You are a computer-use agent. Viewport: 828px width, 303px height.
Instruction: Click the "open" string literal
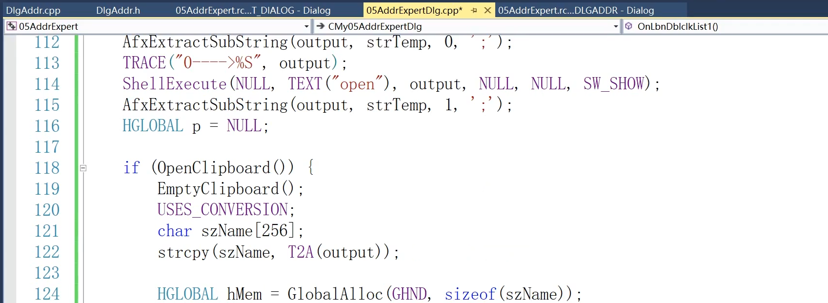(358, 84)
